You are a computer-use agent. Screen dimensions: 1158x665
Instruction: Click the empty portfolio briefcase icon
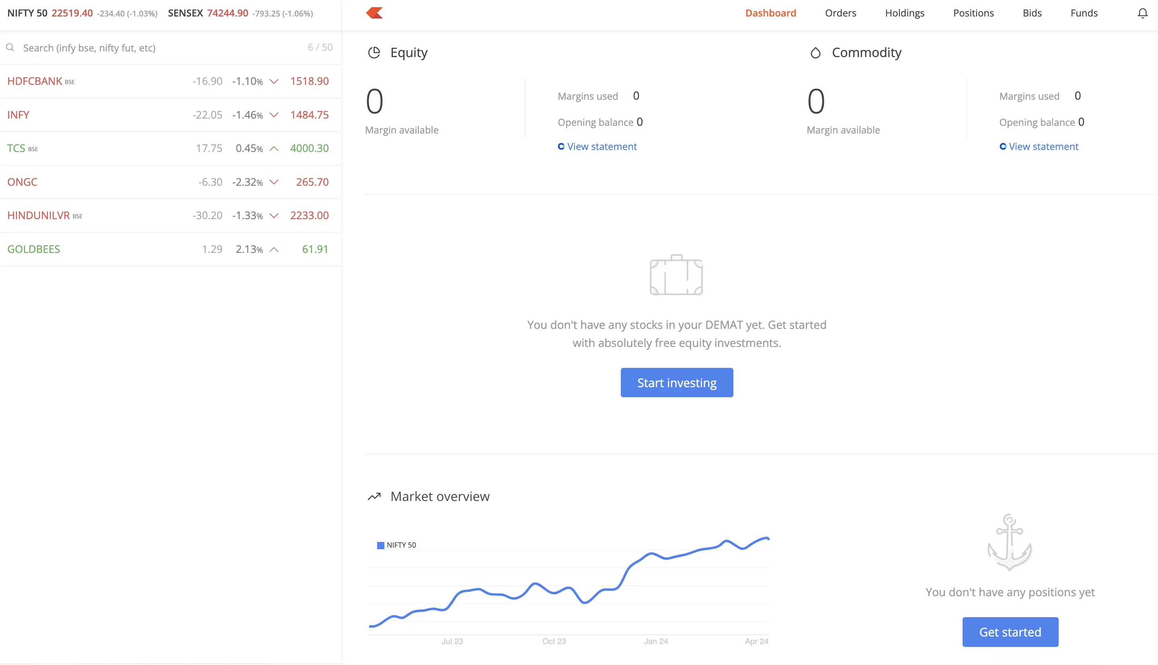pos(676,275)
